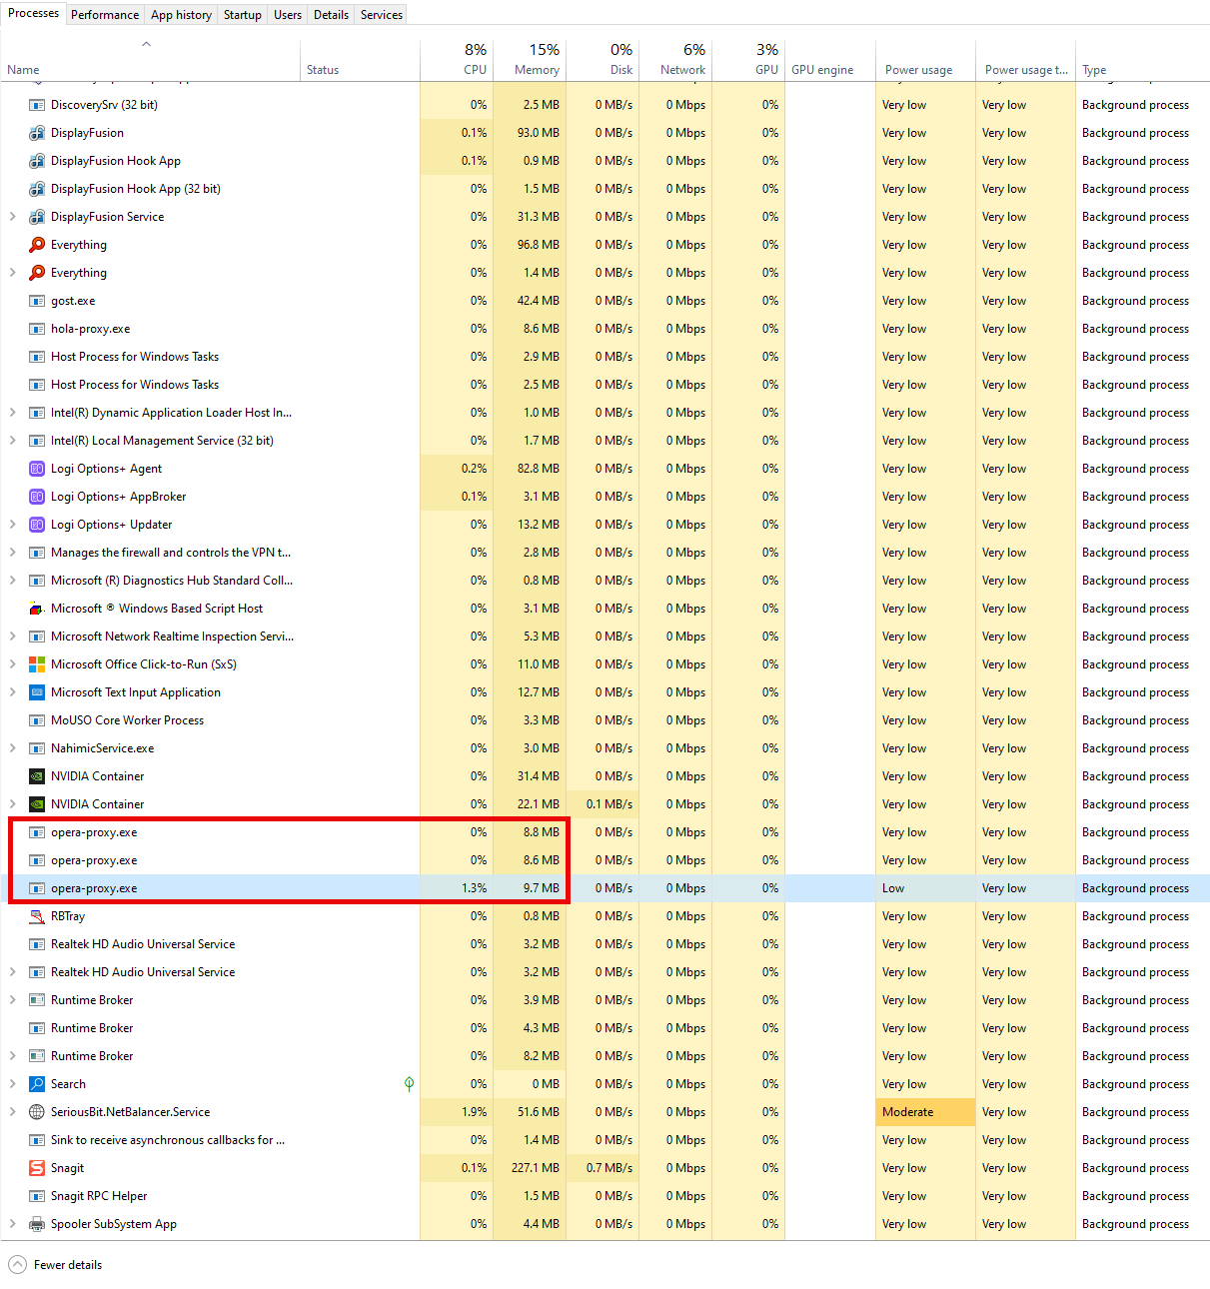Click the Everything magnifier icon at 96.8 MB
This screenshot has width=1210, height=1289.
pos(37,245)
